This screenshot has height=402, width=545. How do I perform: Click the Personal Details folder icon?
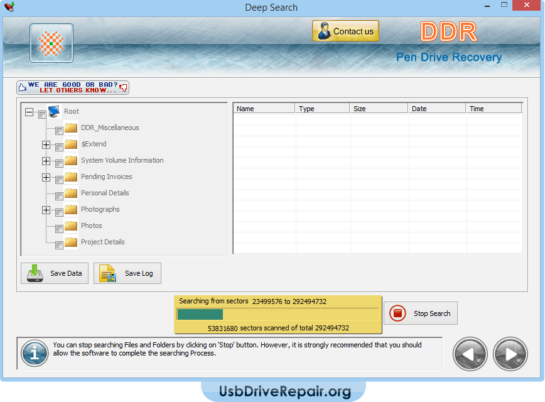(x=71, y=193)
